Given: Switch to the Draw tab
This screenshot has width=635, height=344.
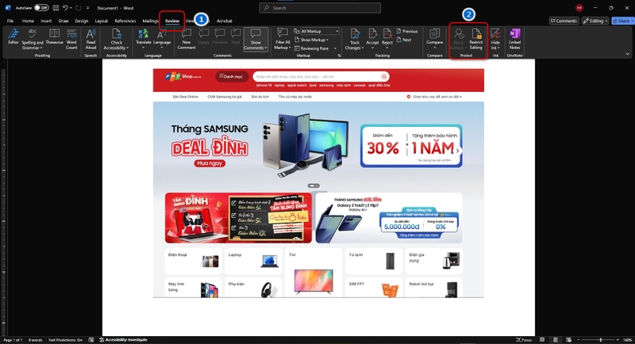Looking at the screenshot, I should [x=63, y=21].
